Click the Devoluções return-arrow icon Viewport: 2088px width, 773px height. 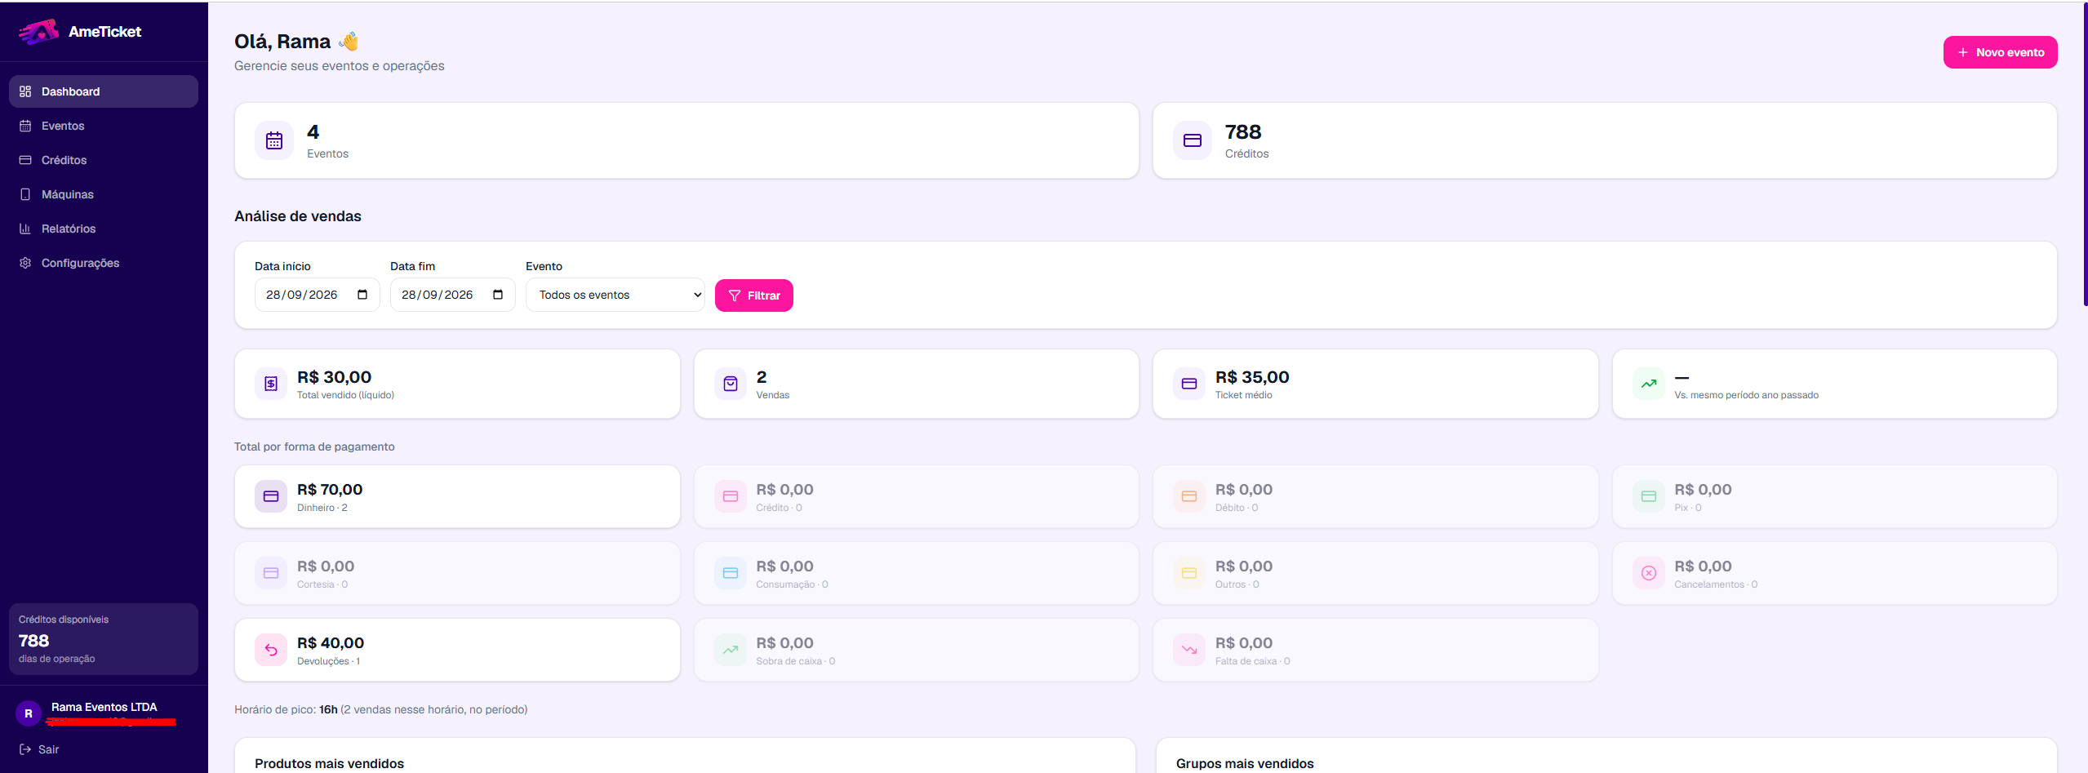pos(271,650)
